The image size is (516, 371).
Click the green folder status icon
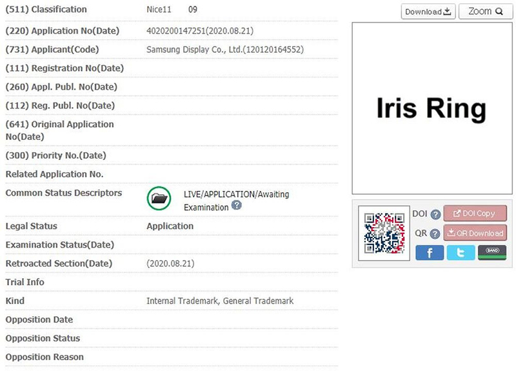[159, 200]
